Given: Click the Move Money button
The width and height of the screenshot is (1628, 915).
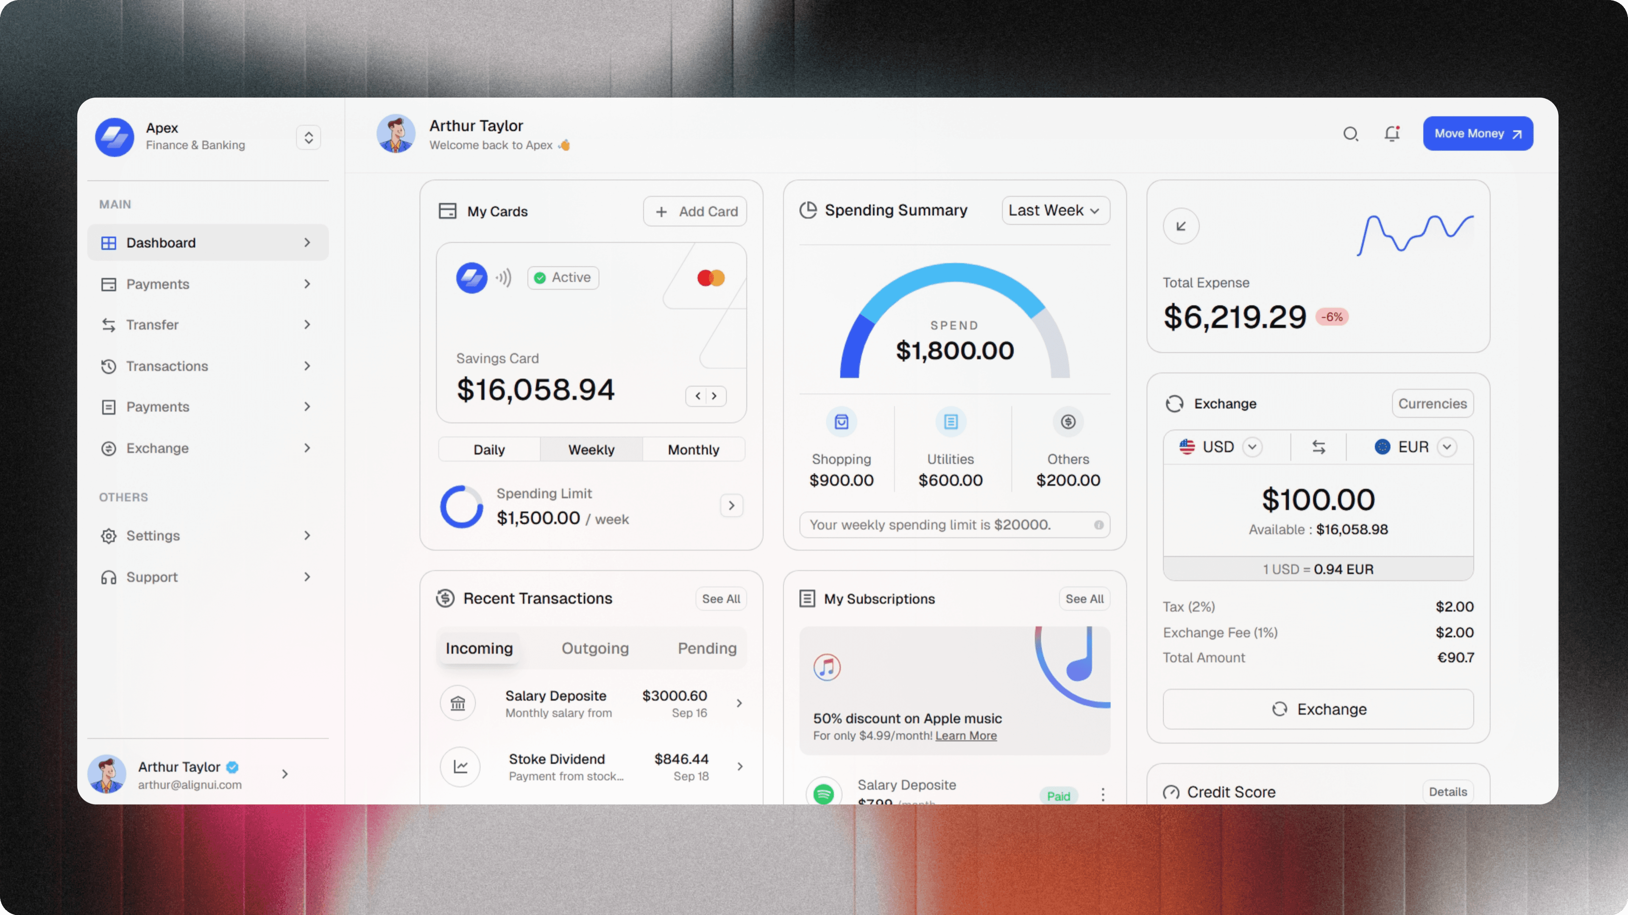Looking at the screenshot, I should pos(1477,133).
